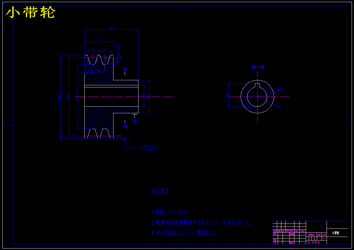Select the groove angle dimension 34°
This screenshot has height=250, width=354.
105,50
